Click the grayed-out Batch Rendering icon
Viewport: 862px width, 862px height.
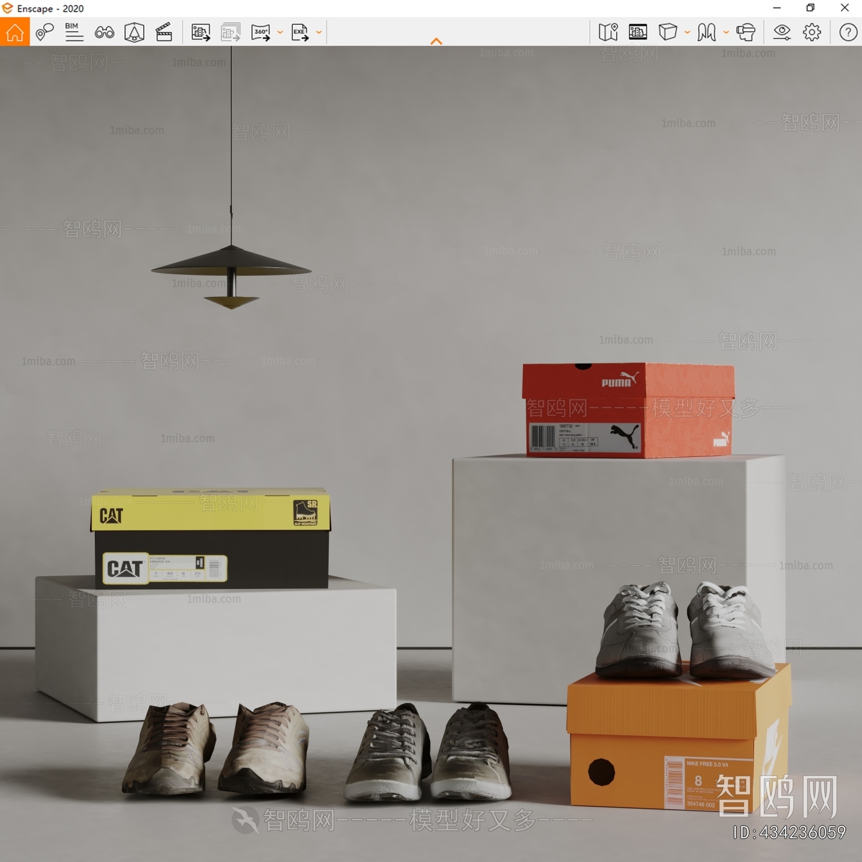[x=231, y=32]
